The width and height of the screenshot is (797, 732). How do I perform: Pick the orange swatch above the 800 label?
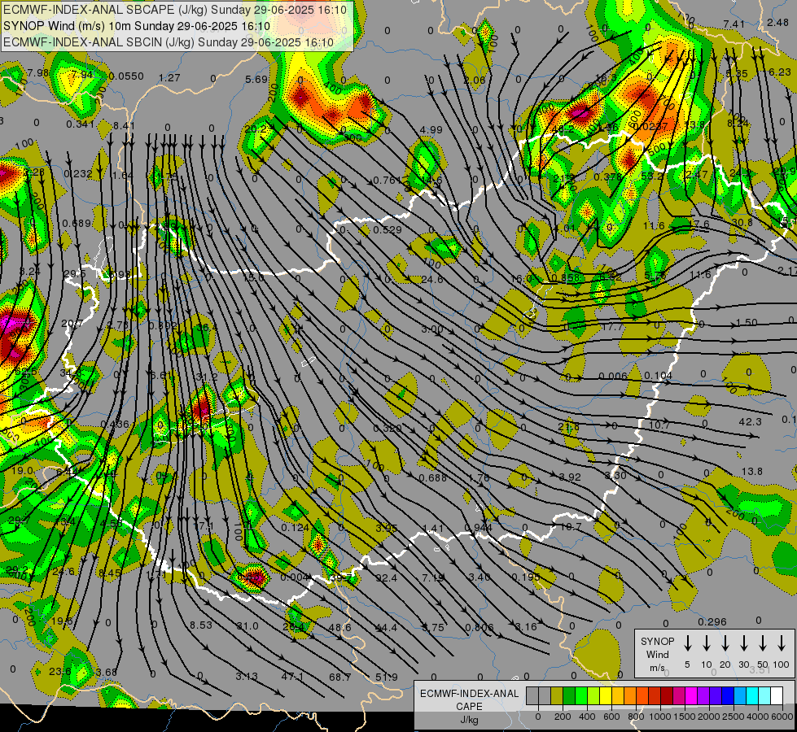pyautogui.click(x=630, y=696)
